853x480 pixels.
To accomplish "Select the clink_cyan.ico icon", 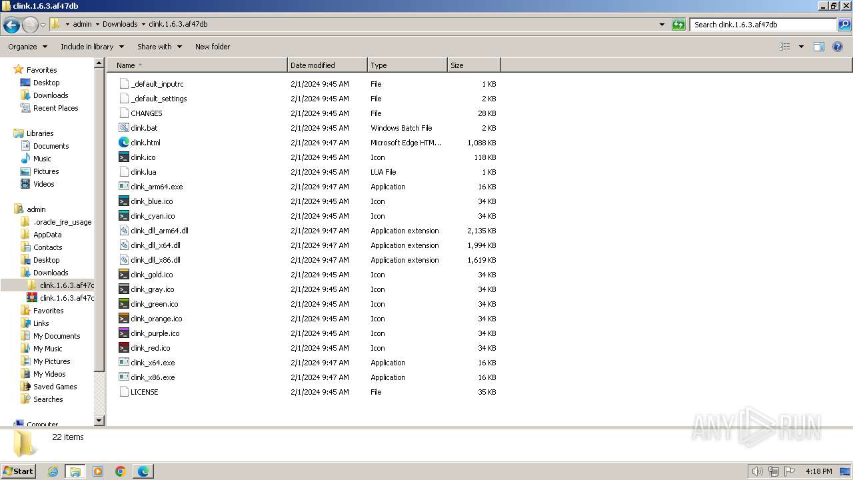I will (x=124, y=215).
